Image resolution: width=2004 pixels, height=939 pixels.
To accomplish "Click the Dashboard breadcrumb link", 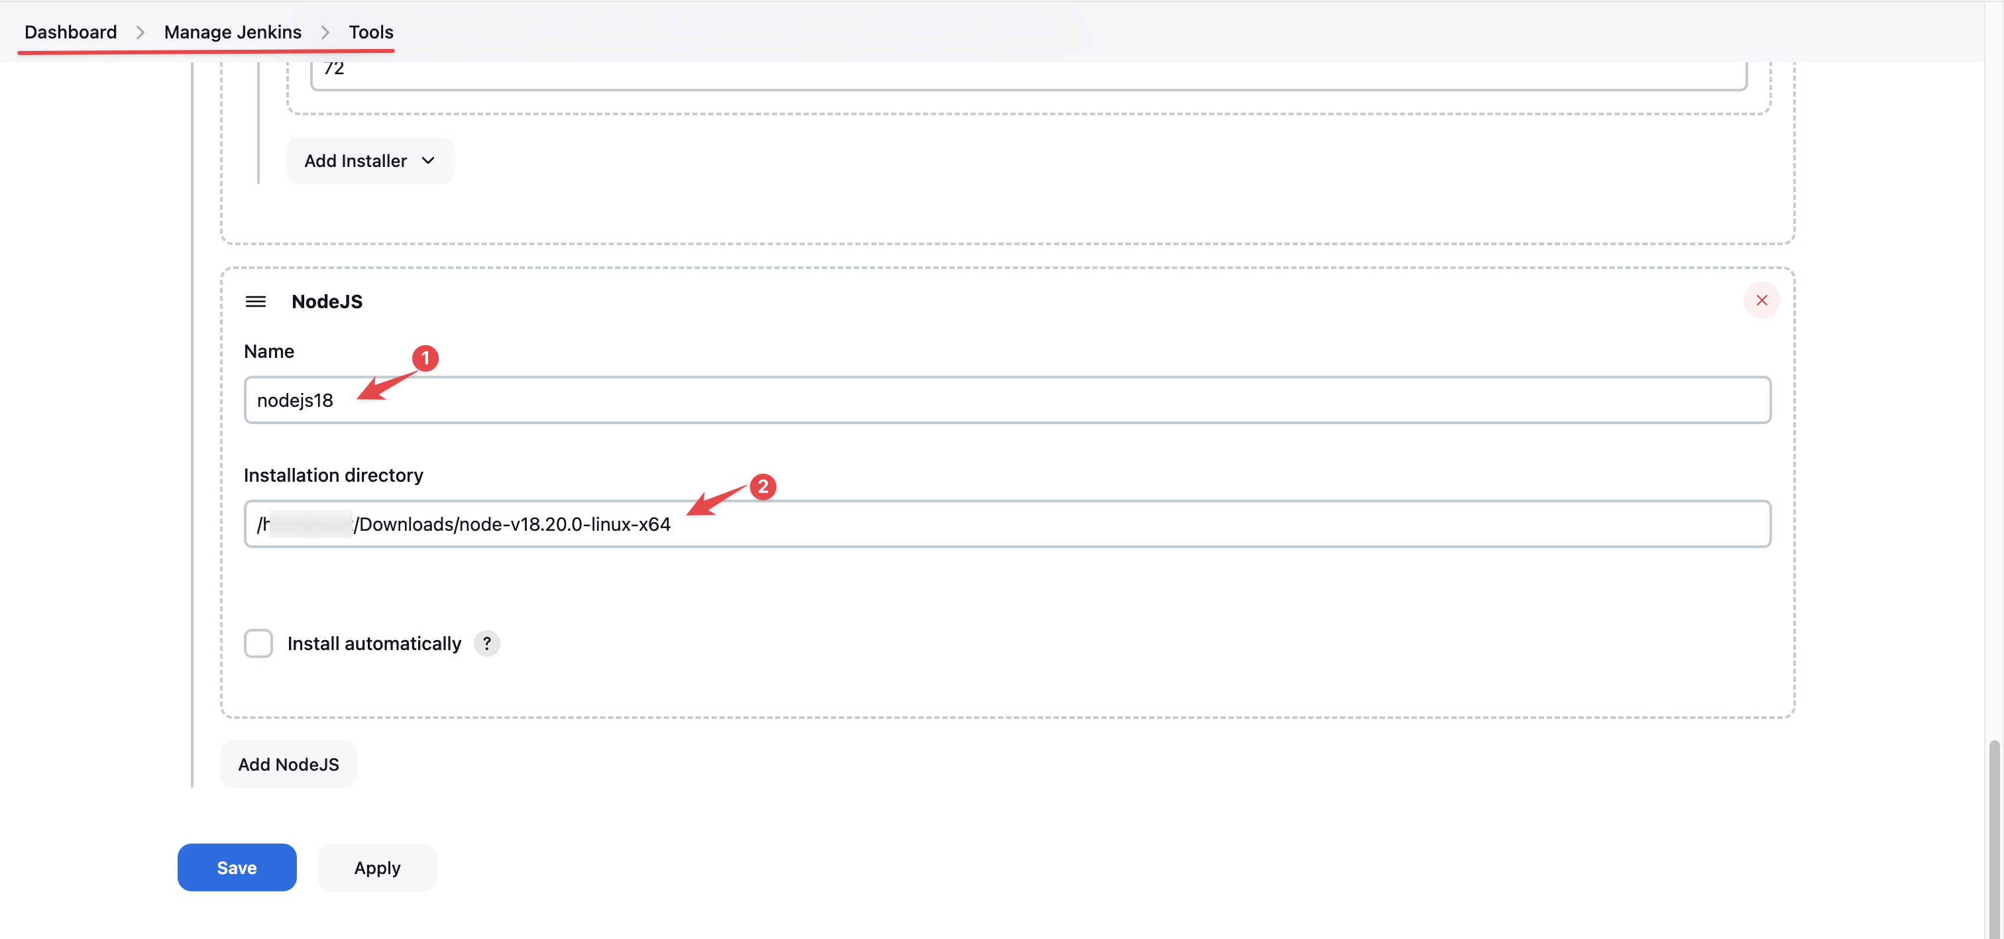I will tap(70, 30).
